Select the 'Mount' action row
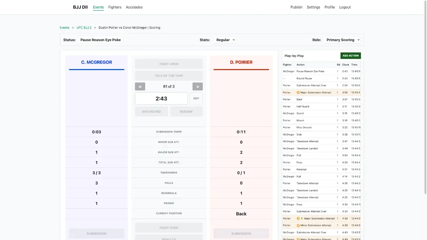The height and width of the screenshot is (240, 427). [x=321, y=121]
